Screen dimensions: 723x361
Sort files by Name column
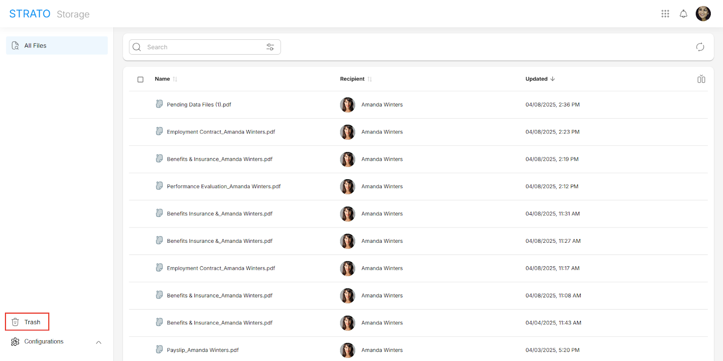coord(163,79)
